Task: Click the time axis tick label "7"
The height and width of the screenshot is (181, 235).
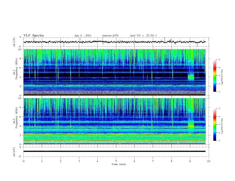Action: pyautogui.click(x=153, y=161)
